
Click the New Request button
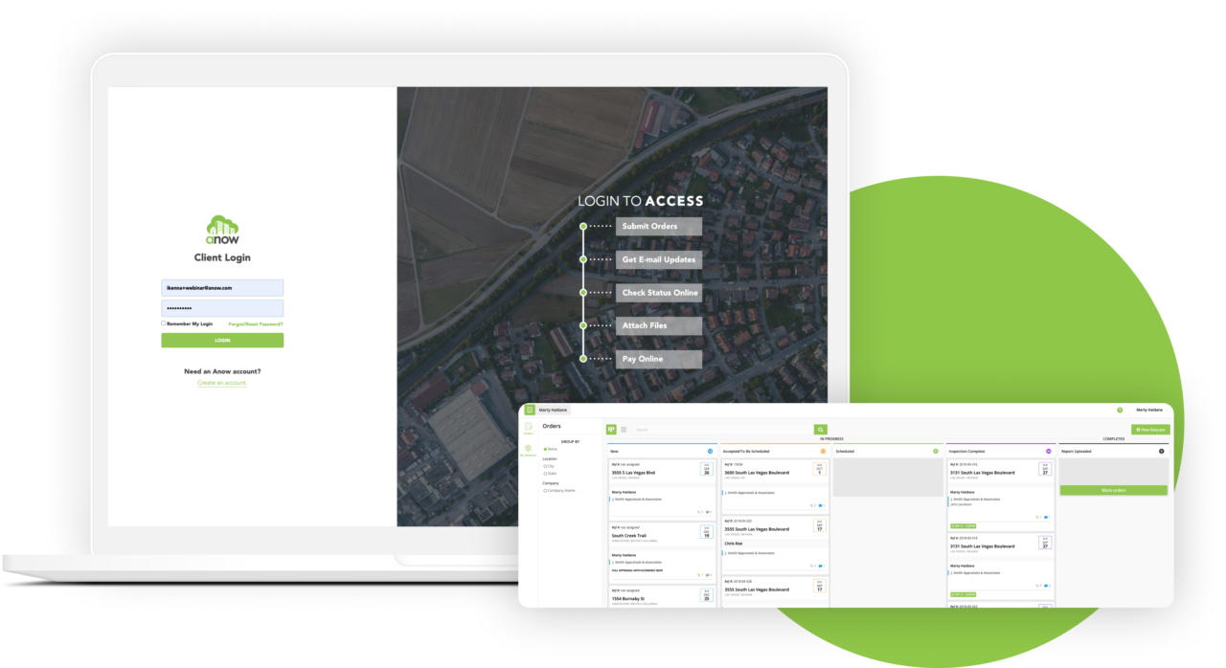click(x=1149, y=430)
